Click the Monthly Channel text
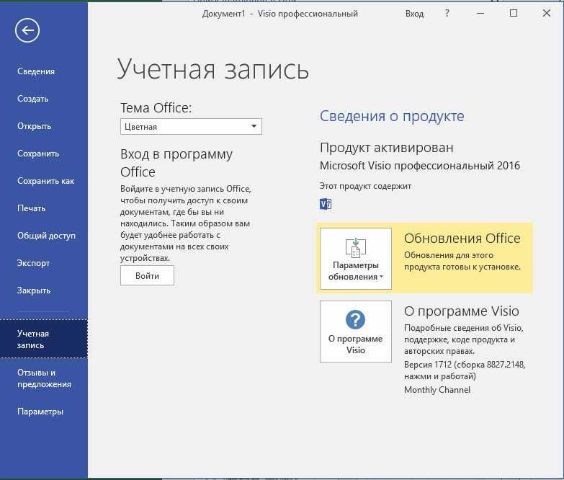This screenshot has height=480, width=564. click(437, 390)
